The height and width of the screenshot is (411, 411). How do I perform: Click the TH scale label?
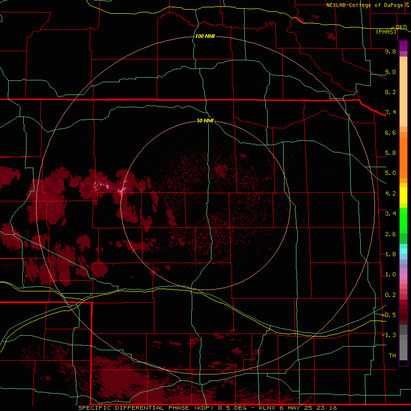[392, 356]
